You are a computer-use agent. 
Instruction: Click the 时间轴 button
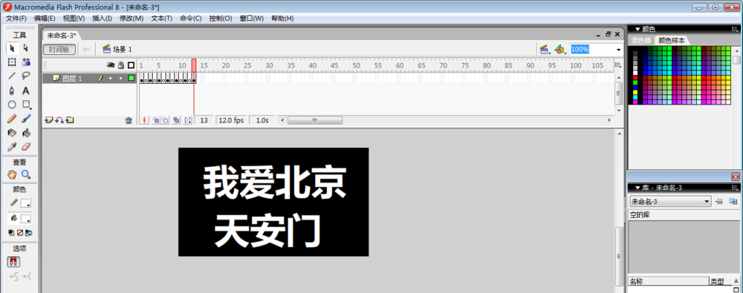[59, 49]
